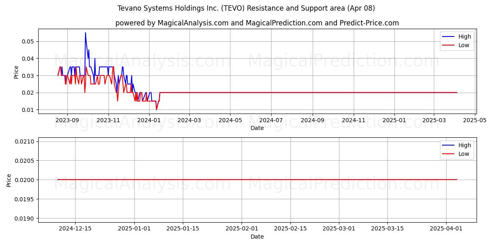Click the 2025-01 date tick label
Viewport: 493px width, 246px height.
click(x=394, y=120)
